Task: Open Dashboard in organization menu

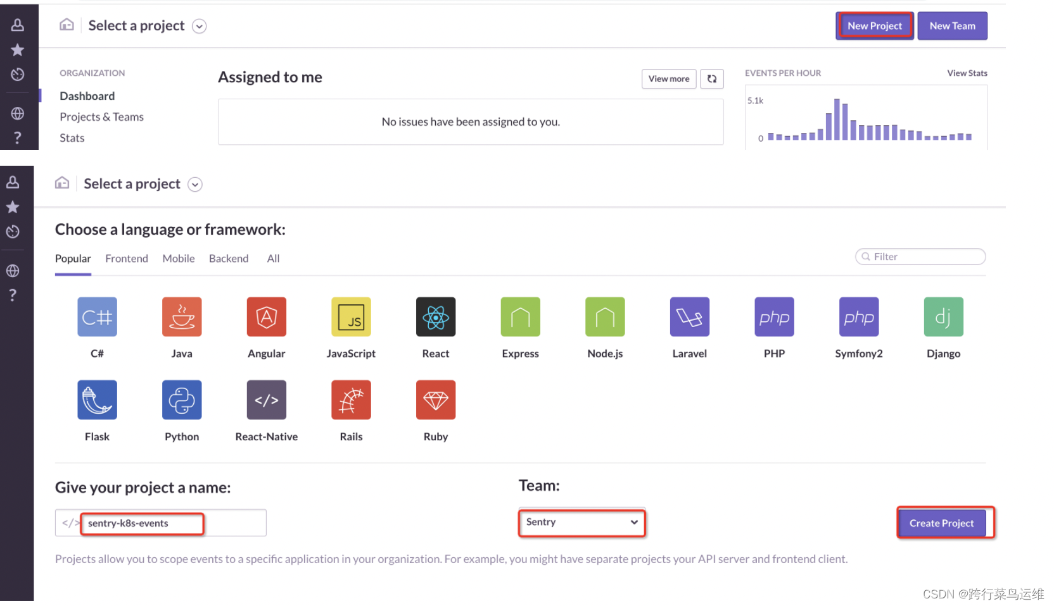Action: coord(87,96)
